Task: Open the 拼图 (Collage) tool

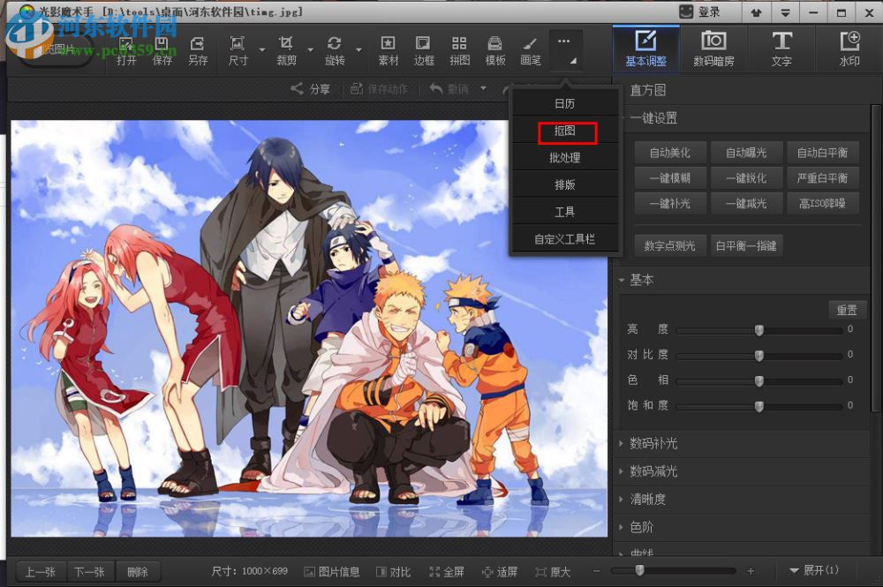Action: point(459,50)
